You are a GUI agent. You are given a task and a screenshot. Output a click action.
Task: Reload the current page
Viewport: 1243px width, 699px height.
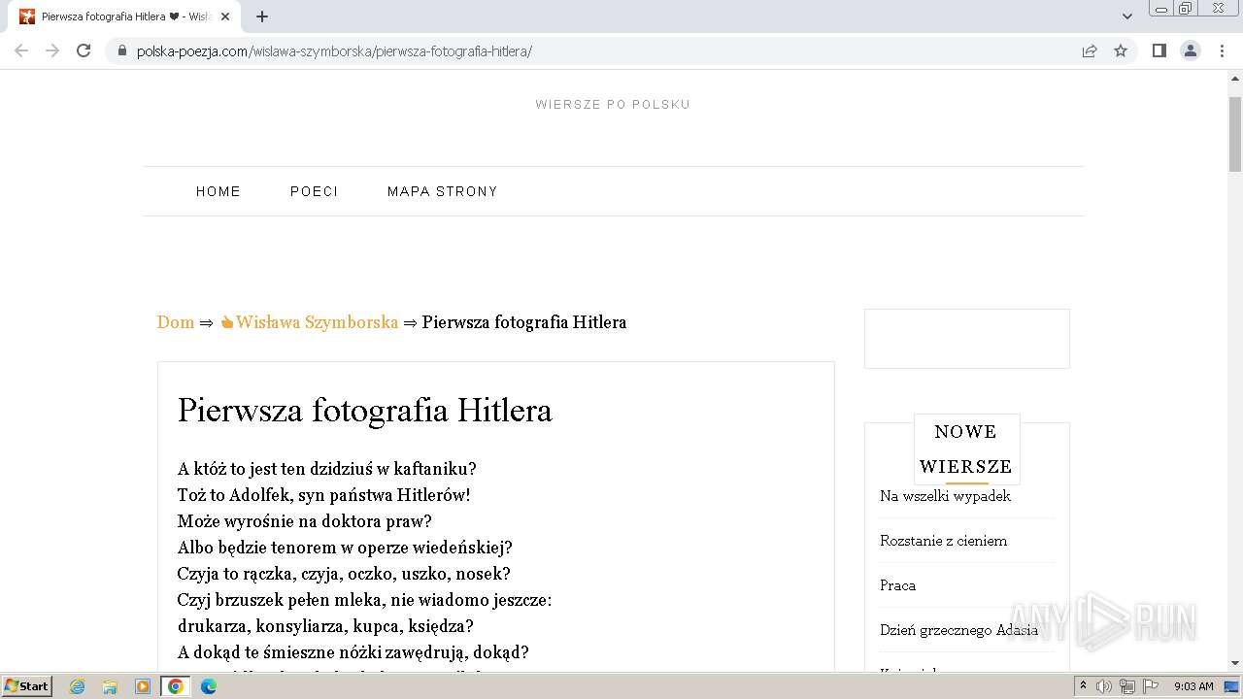pos(84,50)
